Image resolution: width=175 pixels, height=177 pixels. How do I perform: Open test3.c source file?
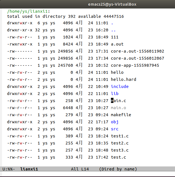click(x=120, y=150)
